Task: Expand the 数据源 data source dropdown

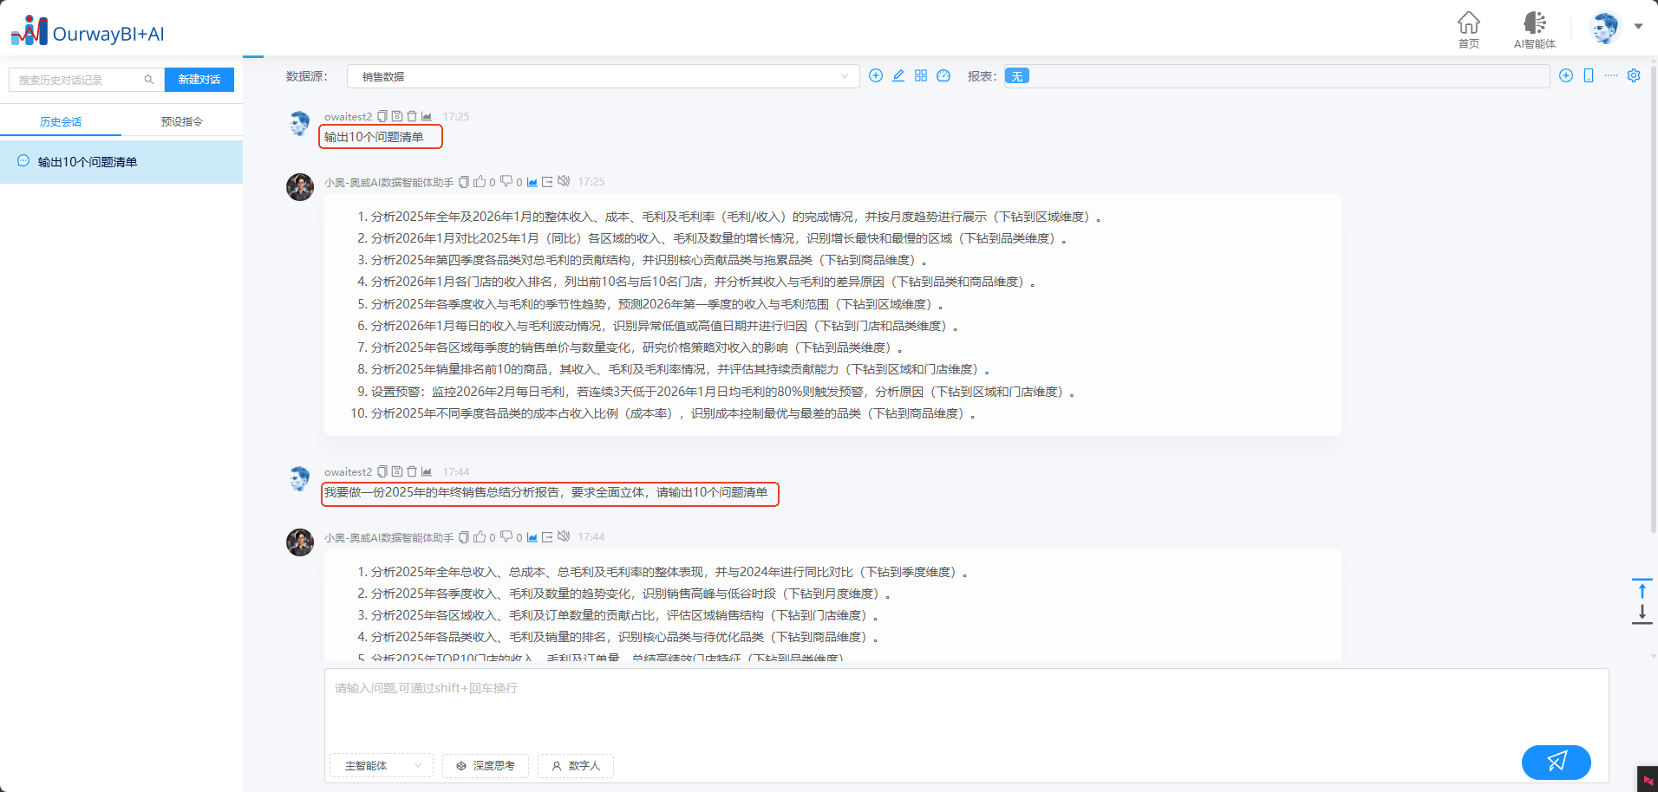Action: point(603,76)
